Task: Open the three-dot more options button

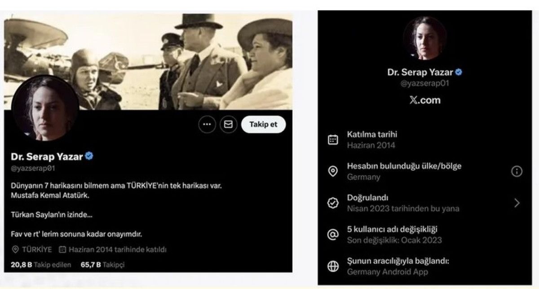Action: point(207,125)
